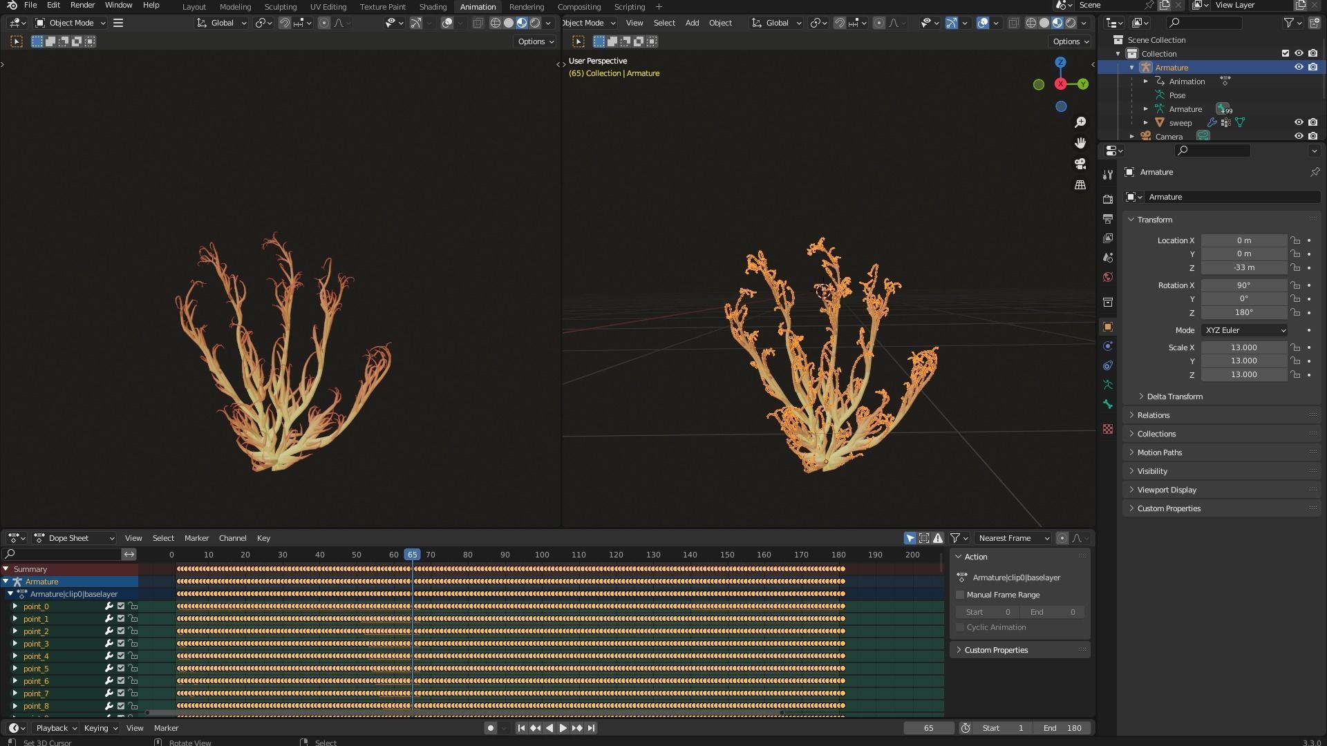This screenshot has width=1327, height=746.
Task: Toggle the camera view icon
Action: coord(1080,164)
